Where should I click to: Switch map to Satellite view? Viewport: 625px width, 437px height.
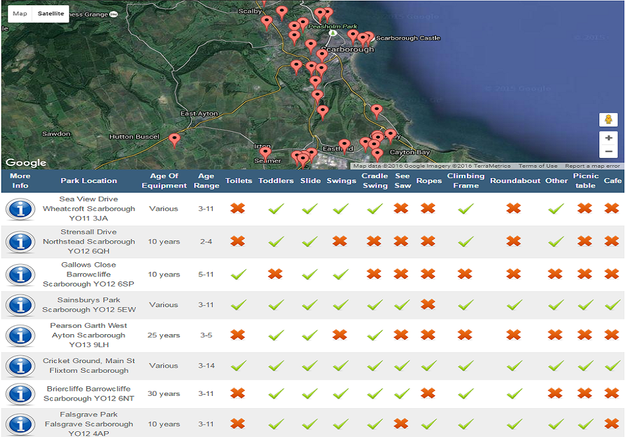pos(51,13)
